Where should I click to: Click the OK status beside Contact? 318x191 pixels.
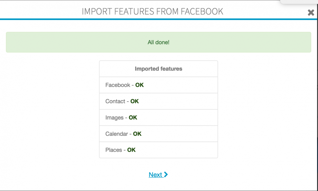[134, 101]
